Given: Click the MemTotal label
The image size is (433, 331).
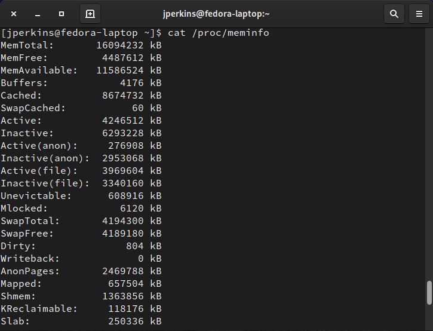Looking at the screenshot, I should (27, 45).
